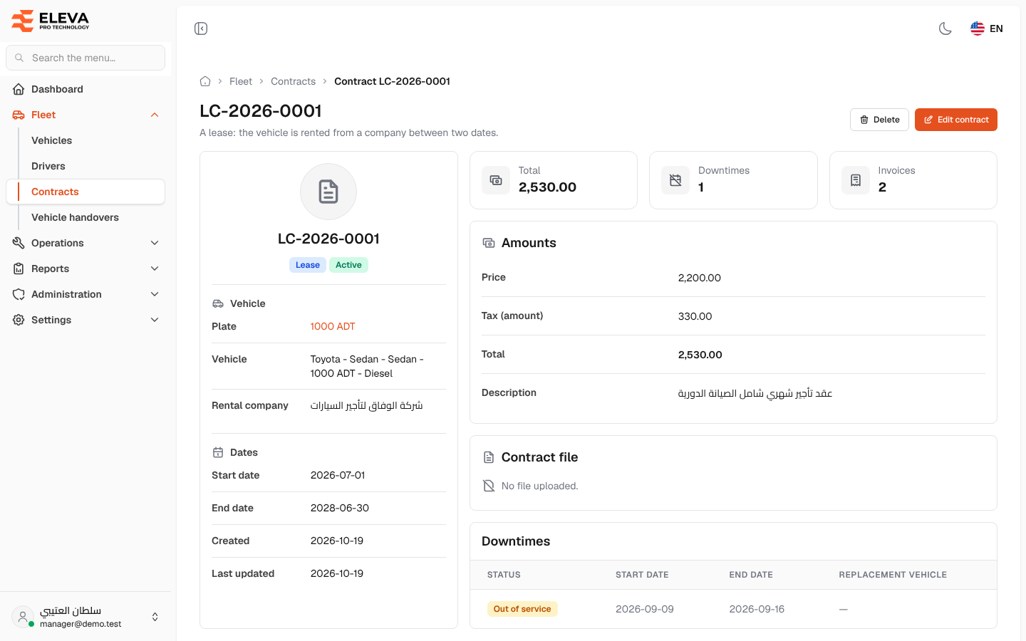Click the Administration shield icon

pos(19,294)
